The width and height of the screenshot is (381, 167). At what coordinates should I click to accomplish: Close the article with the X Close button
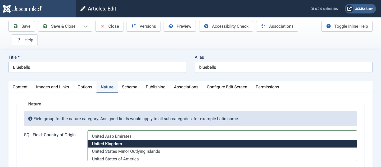click(109, 26)
